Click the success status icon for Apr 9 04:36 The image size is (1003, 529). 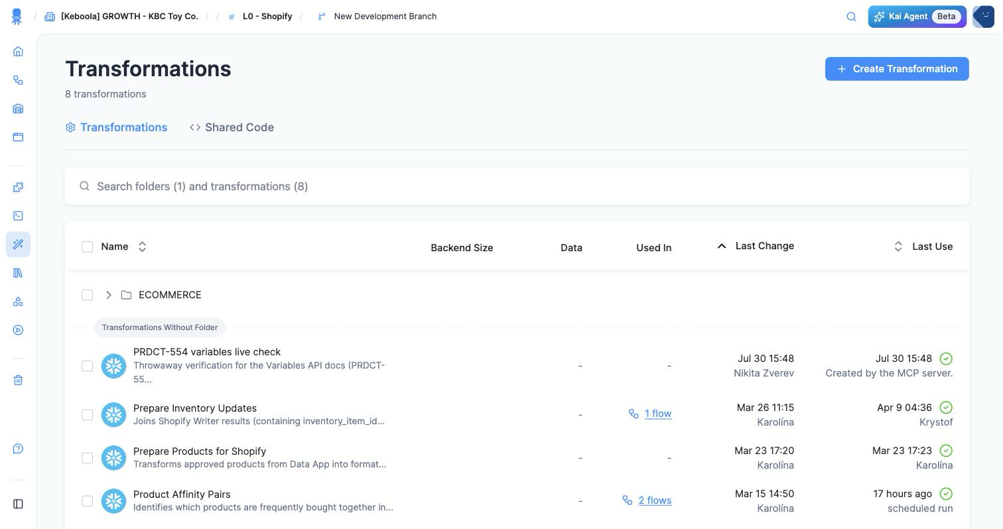click(x=947, y=408)
